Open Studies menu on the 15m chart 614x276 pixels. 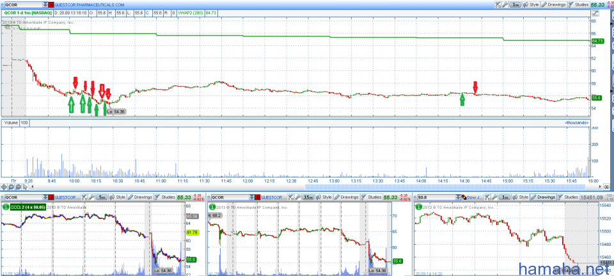372,197
